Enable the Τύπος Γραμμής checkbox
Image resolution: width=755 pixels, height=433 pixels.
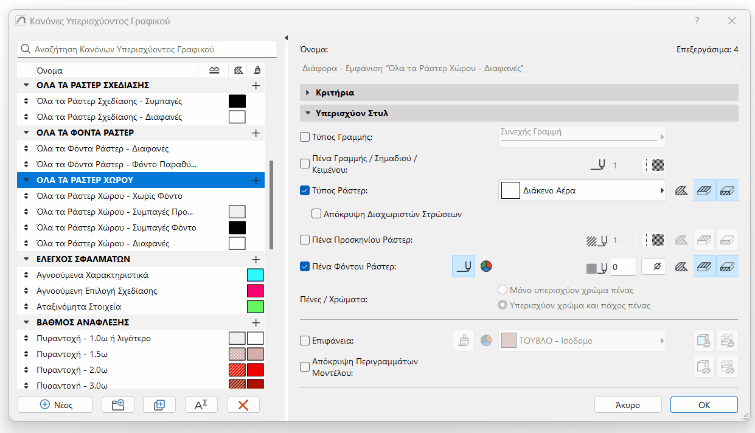pos(305,137)
